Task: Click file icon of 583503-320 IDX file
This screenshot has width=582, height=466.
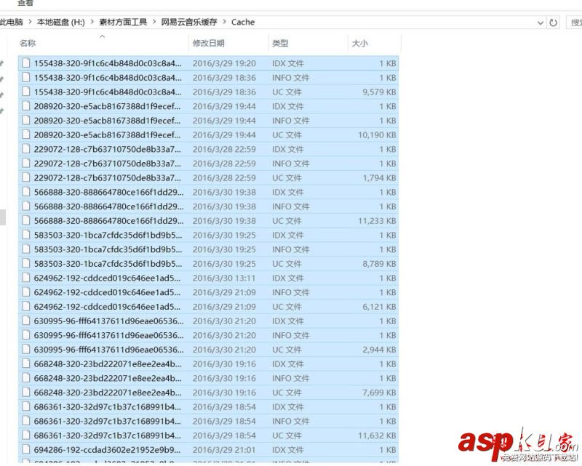Action: point(26,235)
